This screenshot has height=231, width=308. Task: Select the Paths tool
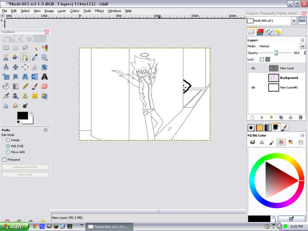click(x=25, y=57)
